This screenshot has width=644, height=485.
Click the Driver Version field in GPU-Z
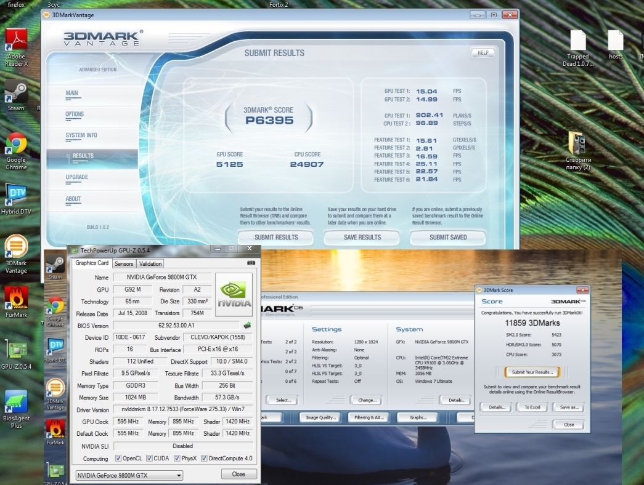pyautogui.click(x=183, y=409)
